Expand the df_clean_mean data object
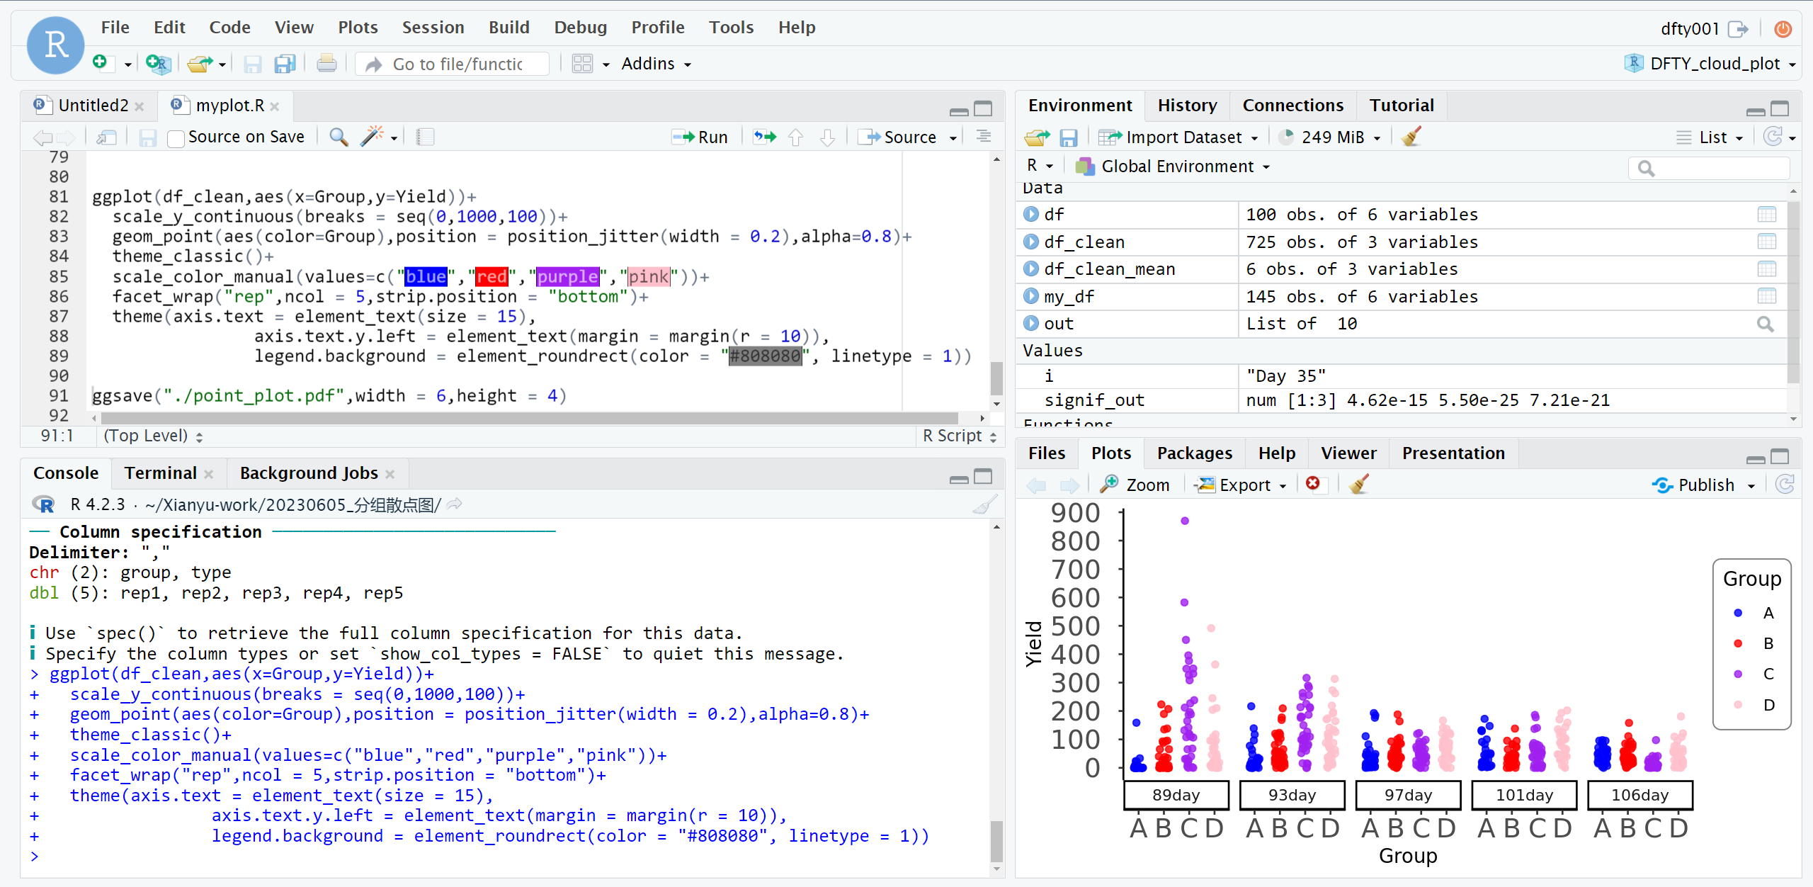This screenshot has width=1813, height=887. click(x=1031, y=269)
